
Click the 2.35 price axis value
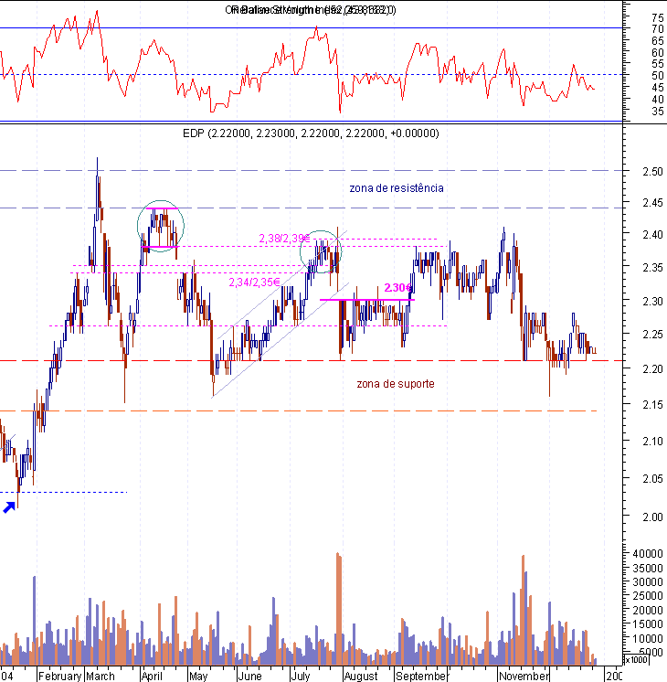(652, 268)
